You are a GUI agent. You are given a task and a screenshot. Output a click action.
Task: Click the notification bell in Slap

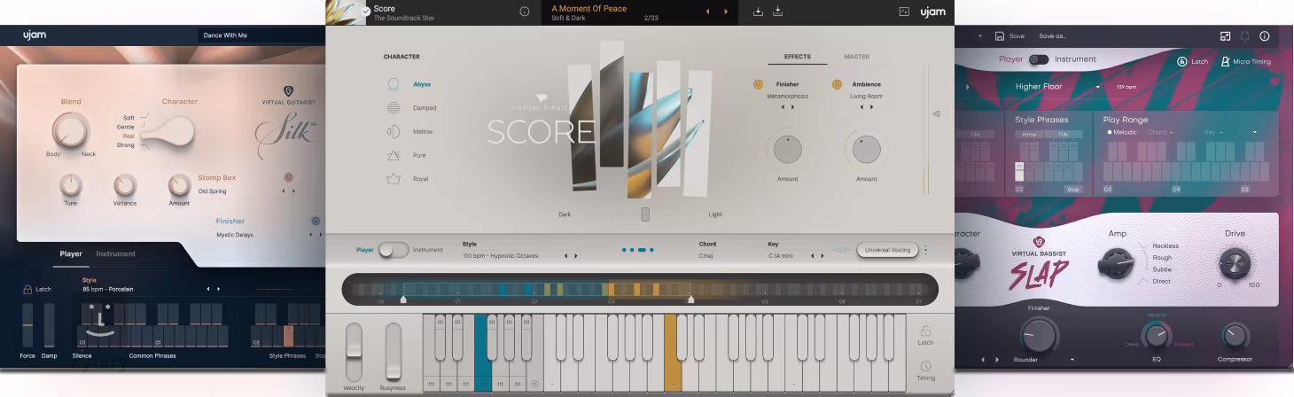[1244, 36]
